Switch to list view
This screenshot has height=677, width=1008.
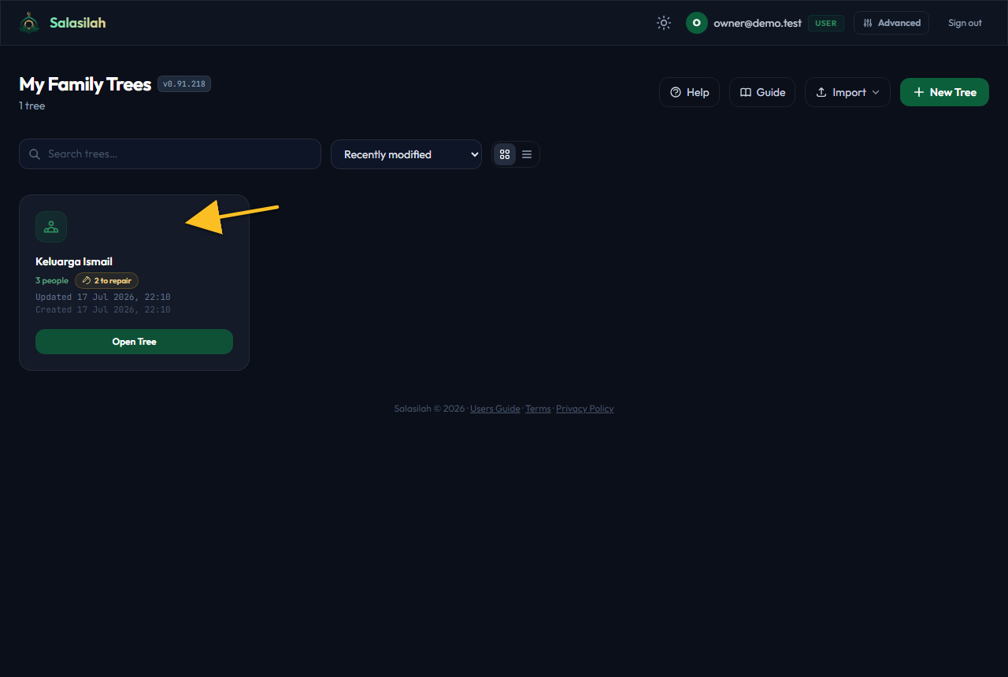pyautogui.click(x=527, y=154)
